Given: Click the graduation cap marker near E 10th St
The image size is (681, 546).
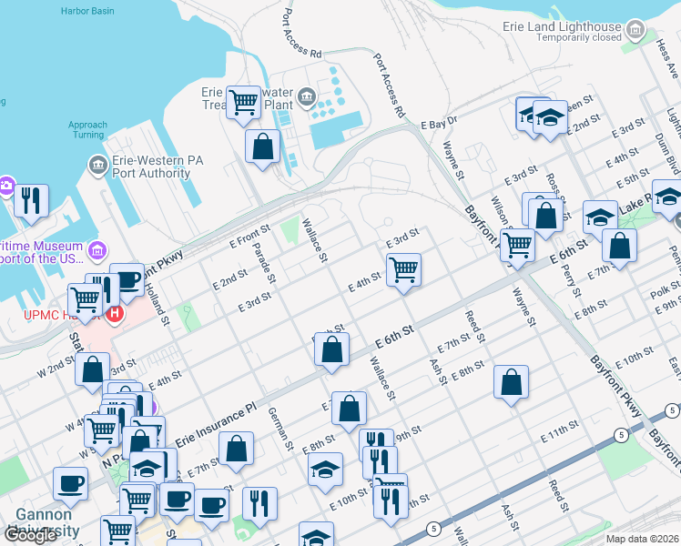Looking at the screenshot, I should click(326, 470).
